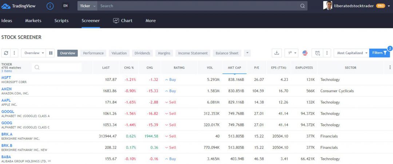Open the AAPL ticker link
This screenshot has height=164, width=393.
click(x=6, y=100)
